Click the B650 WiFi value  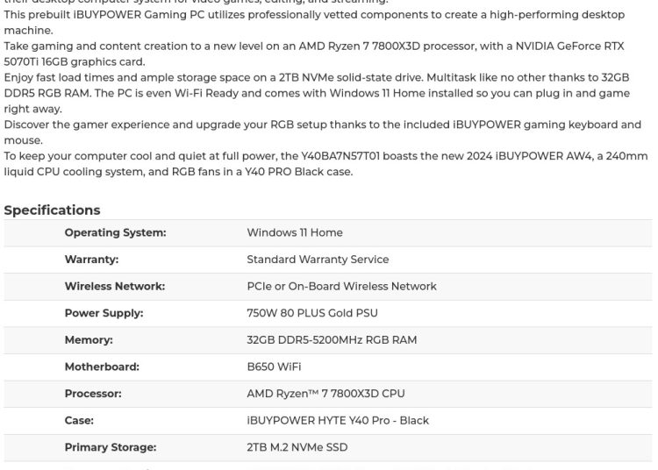274,367
